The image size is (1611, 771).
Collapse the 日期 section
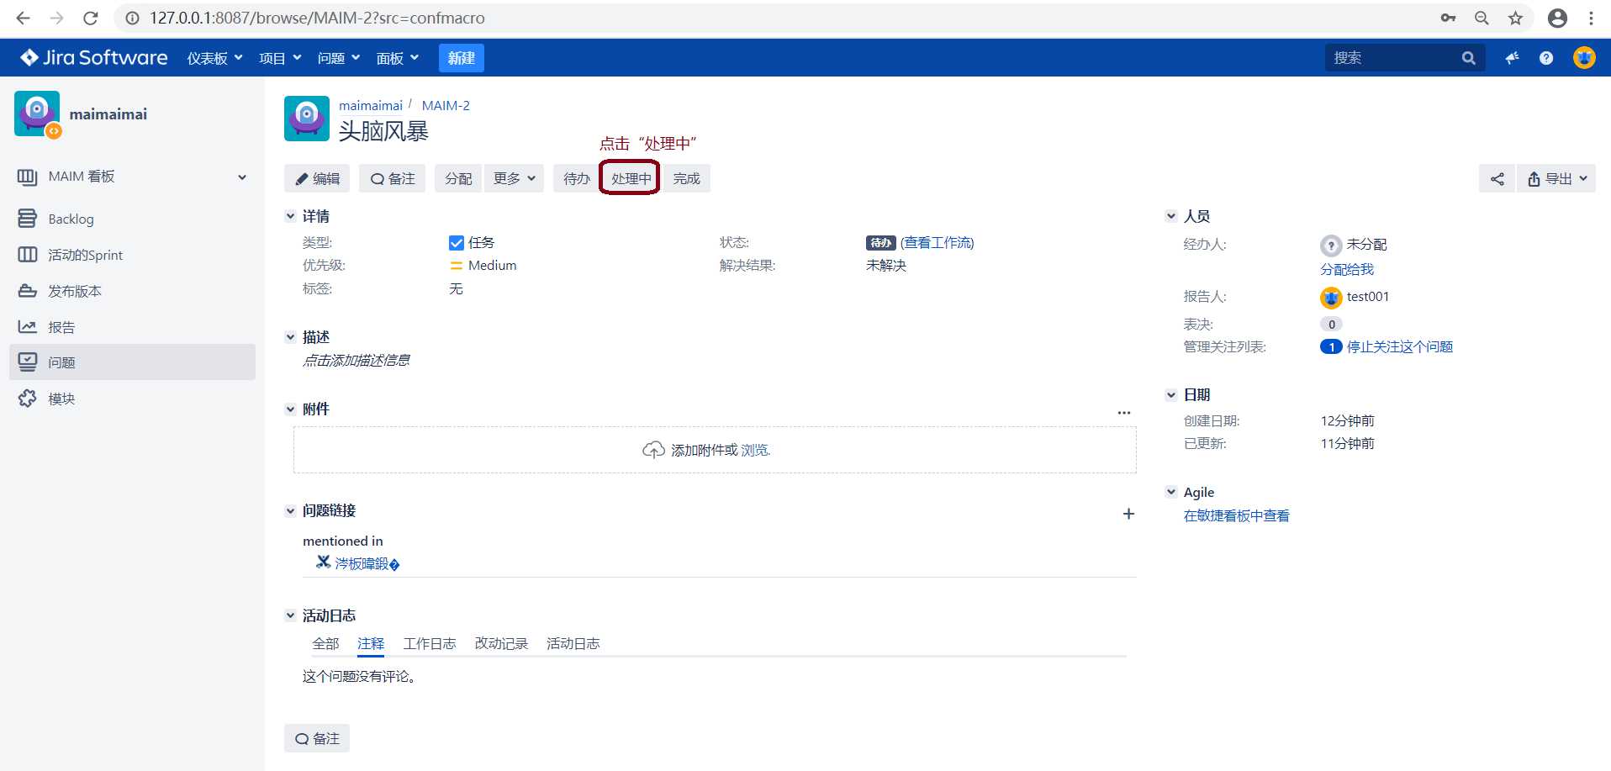pyautogui.click(x=1171, y=394)
